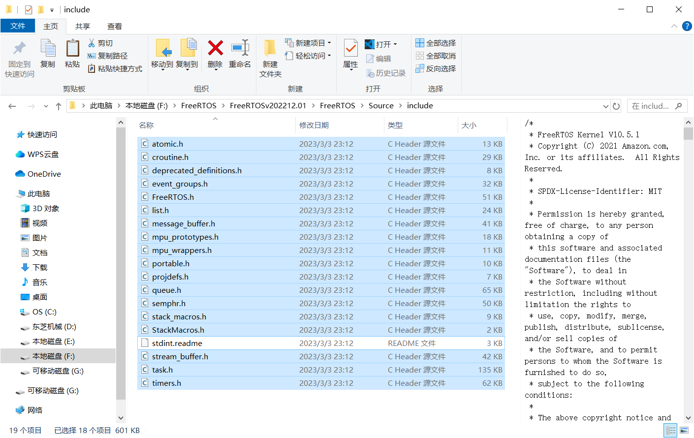
Task: Click the 固定到快速访问 pin icon
Action: tap(20, 48)
